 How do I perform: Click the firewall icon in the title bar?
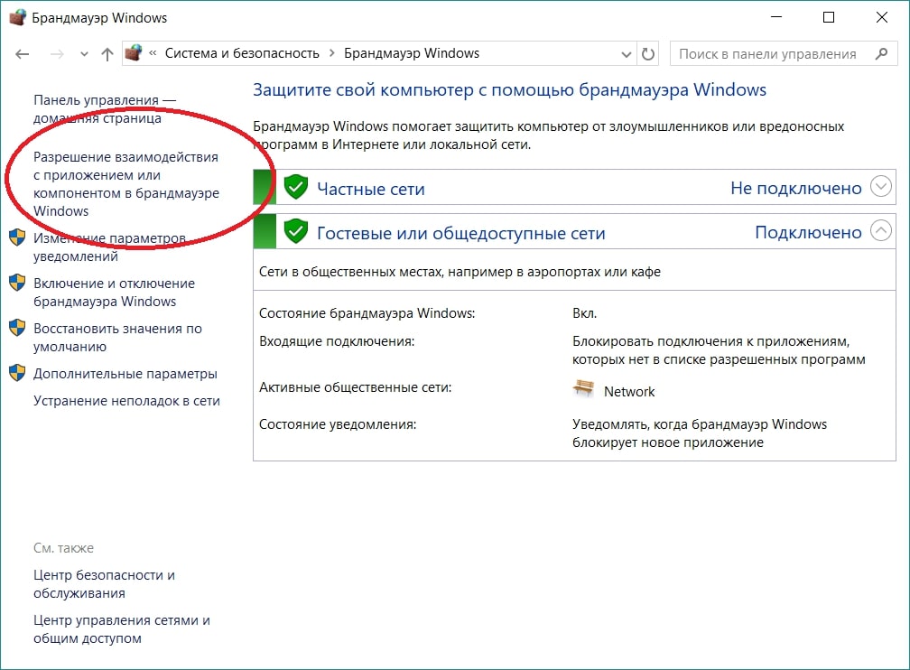(x=17, y=17)
